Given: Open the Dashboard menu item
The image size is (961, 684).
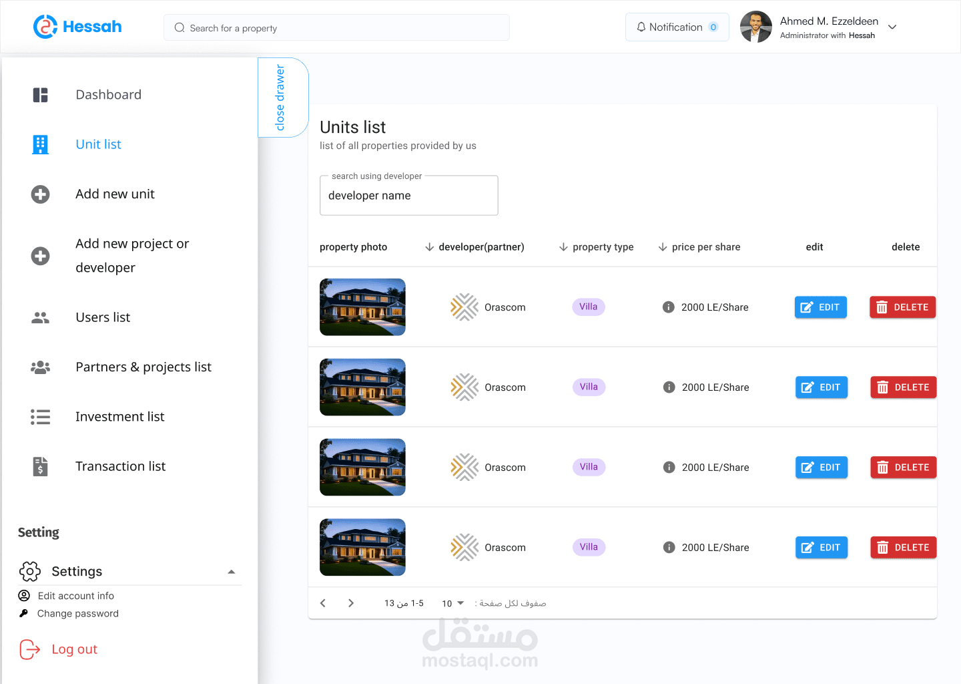Looking at the screenshot, I should 108,95.
